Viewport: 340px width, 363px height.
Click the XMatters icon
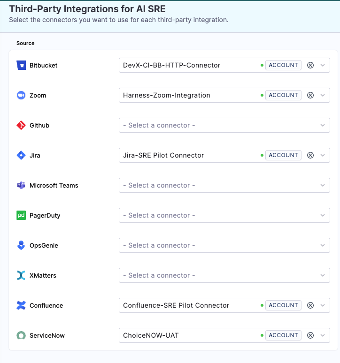pyautogui.click(x=21, y=275)
